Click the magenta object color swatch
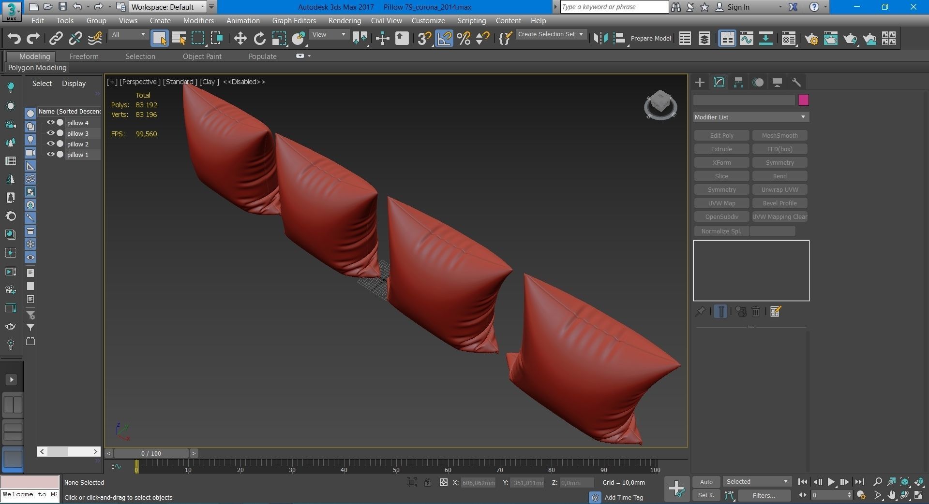The width and height of the screenshot is (929, 504). tap(803, 100)
